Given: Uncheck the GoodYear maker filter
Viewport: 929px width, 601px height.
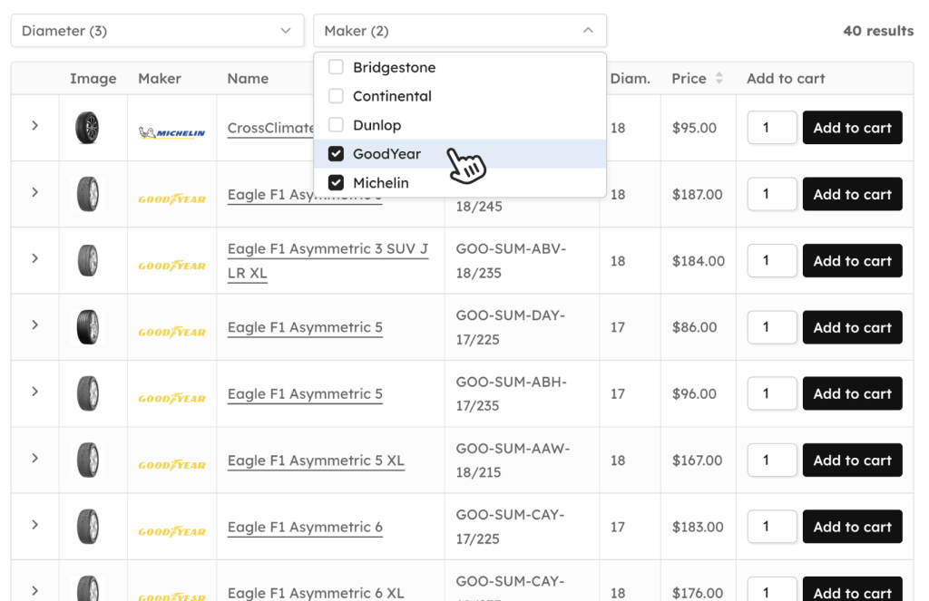Looking at the screenshot, I should pyautogui.click(x=336, y=153).
